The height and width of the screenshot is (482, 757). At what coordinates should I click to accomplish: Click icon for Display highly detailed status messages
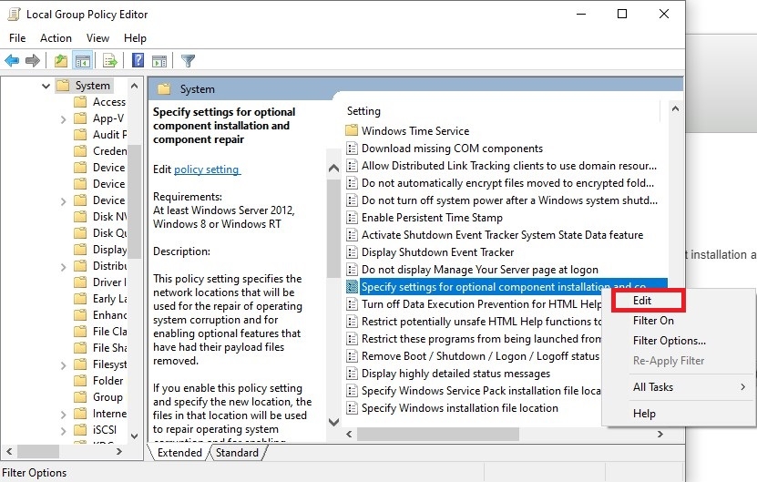point(352,374)
